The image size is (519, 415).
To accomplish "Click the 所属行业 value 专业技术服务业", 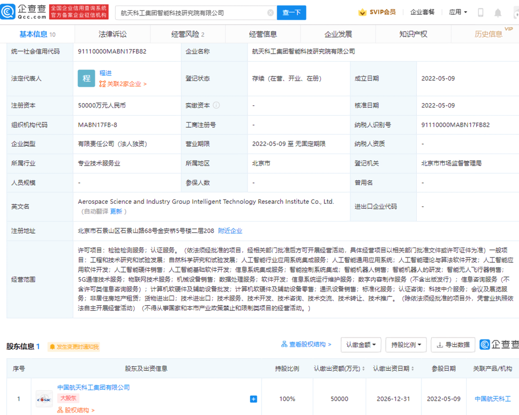I will (99, 163).
